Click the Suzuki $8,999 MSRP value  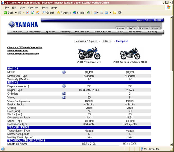coord(130,72)
